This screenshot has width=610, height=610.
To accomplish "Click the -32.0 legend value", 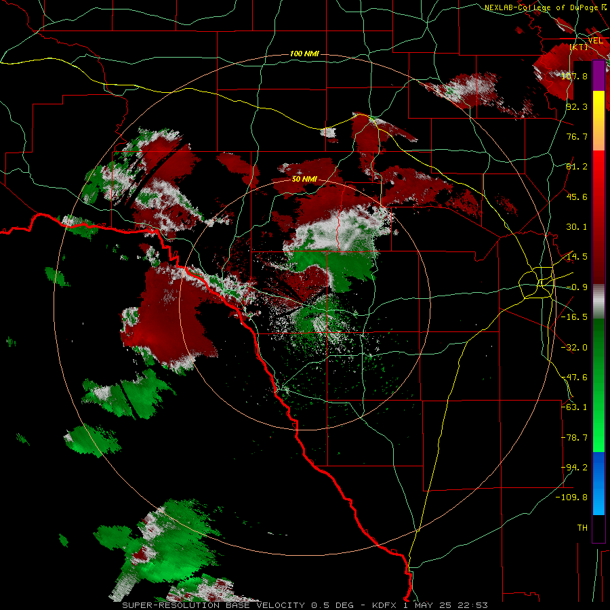I will click(x=574, y=347).
